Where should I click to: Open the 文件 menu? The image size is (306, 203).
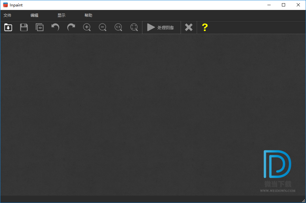pyautogui.click(x=7, y=15)
